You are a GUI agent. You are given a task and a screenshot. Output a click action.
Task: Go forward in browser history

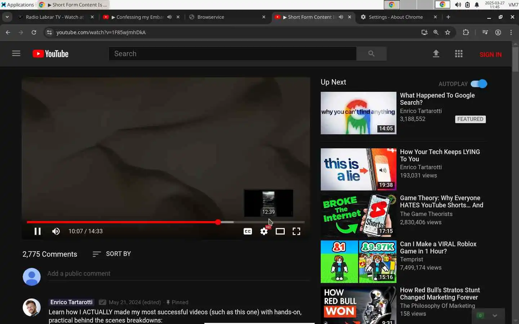click(21, 32)
